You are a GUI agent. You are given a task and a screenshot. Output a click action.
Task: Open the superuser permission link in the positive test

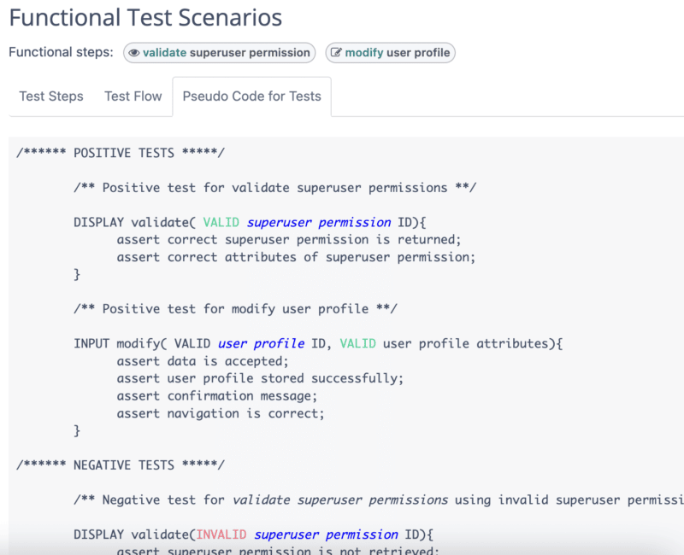coord(318,222)
